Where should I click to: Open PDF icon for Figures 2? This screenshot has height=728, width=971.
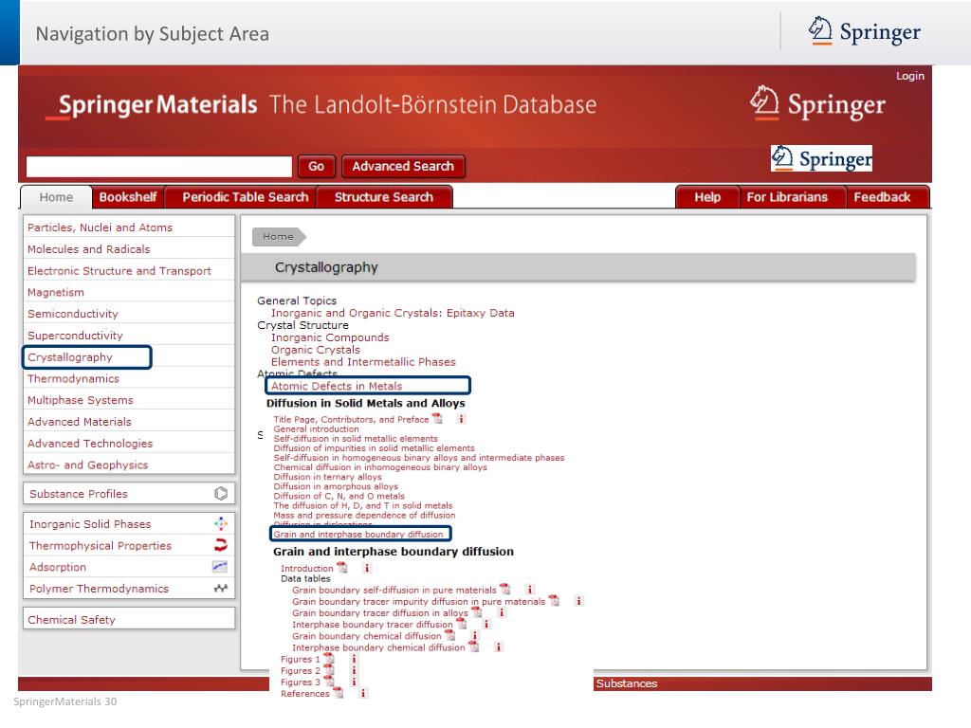point(329,670)
